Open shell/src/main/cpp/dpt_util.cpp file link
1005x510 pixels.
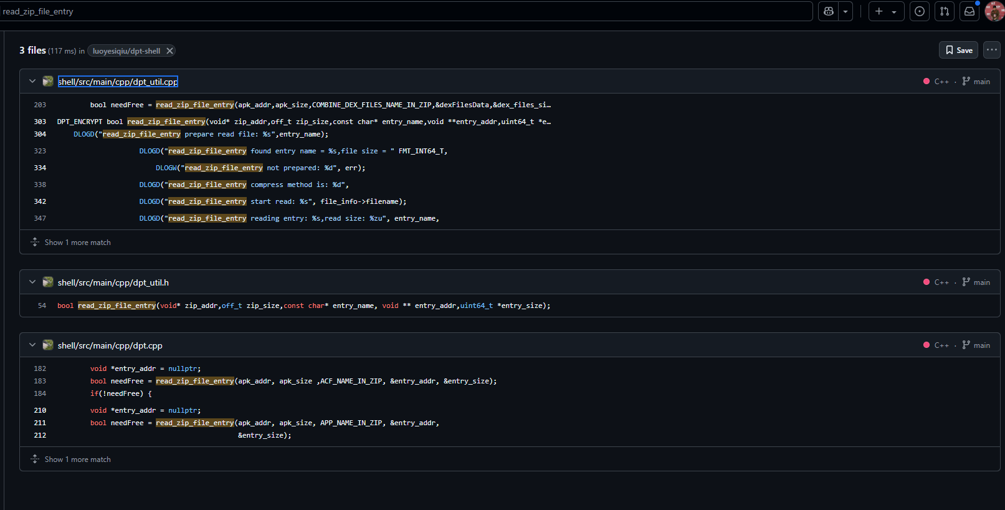[x=118, y=82]
